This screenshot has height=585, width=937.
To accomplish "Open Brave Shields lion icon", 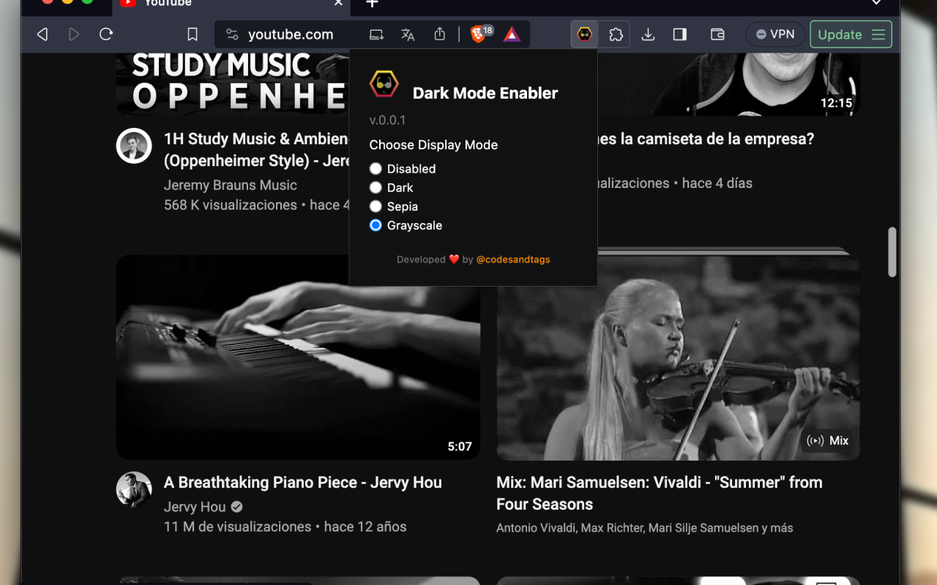I will coord(478,34).
